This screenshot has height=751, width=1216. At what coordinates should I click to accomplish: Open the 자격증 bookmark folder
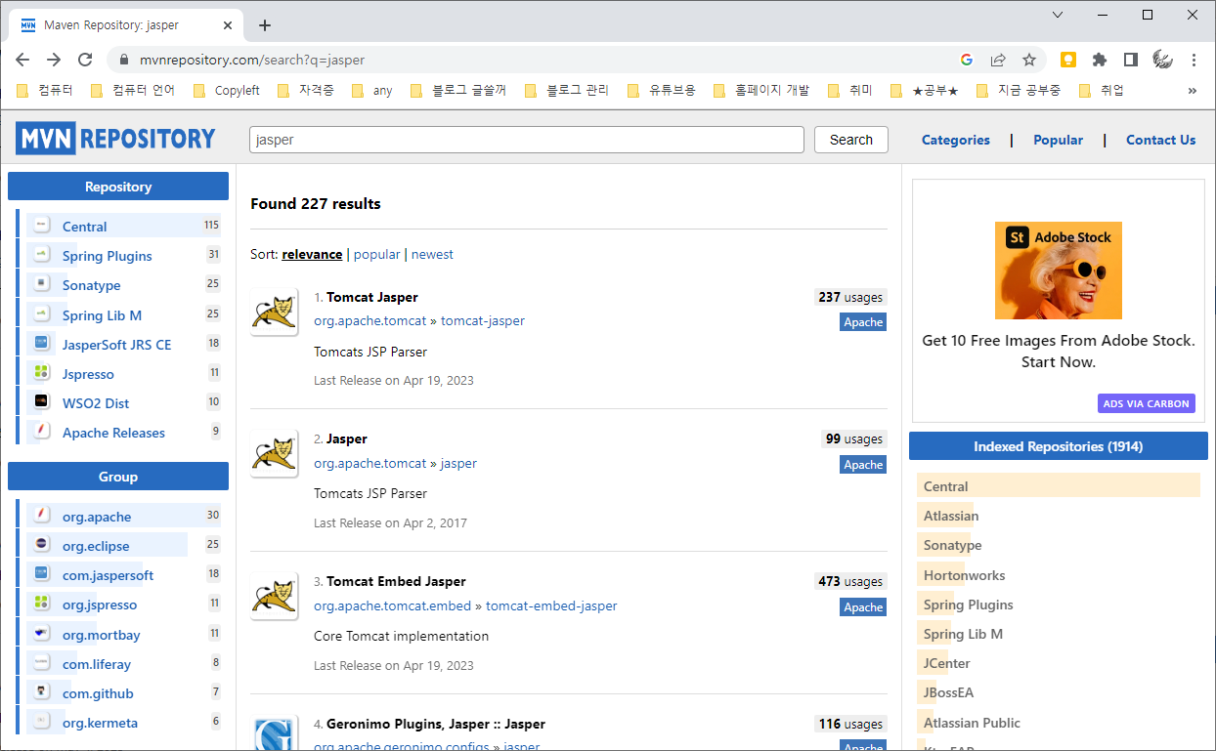click(x=306, y=90)
